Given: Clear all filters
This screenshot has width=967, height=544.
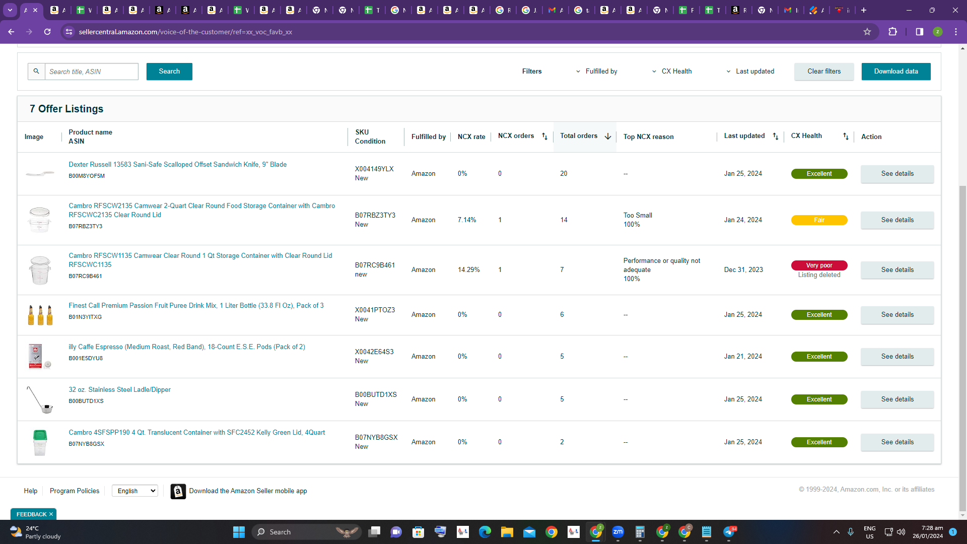Looking at the screenshot, I should pyautogui.click(x=824, y=72).
